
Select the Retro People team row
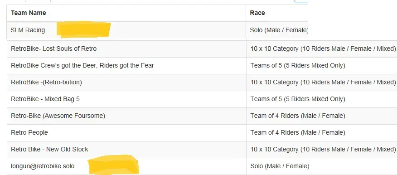tap(29, 133)
